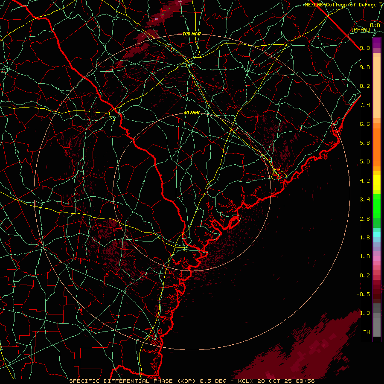Select the 3.4 scale value
This screenshot has height=384, width=384.
coord(365,200)
